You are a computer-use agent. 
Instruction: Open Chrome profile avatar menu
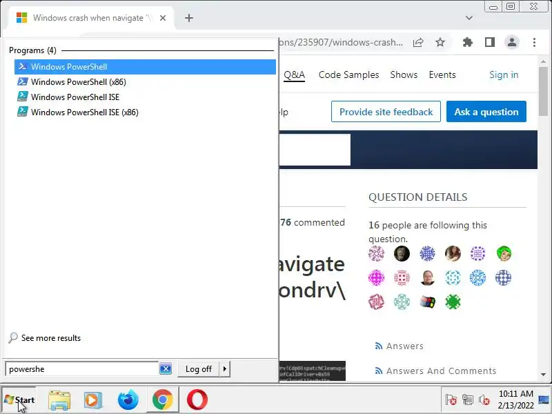coord(512,43)
